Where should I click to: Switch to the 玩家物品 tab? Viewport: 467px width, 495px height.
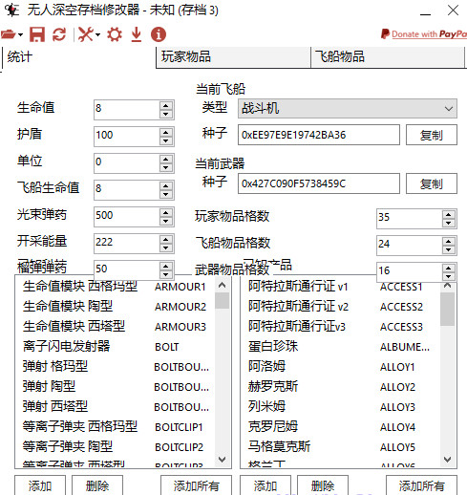(x=233, y=57)
